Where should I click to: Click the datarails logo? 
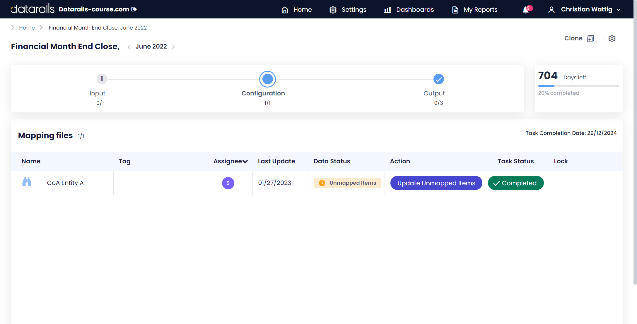[x=33, y=9]
